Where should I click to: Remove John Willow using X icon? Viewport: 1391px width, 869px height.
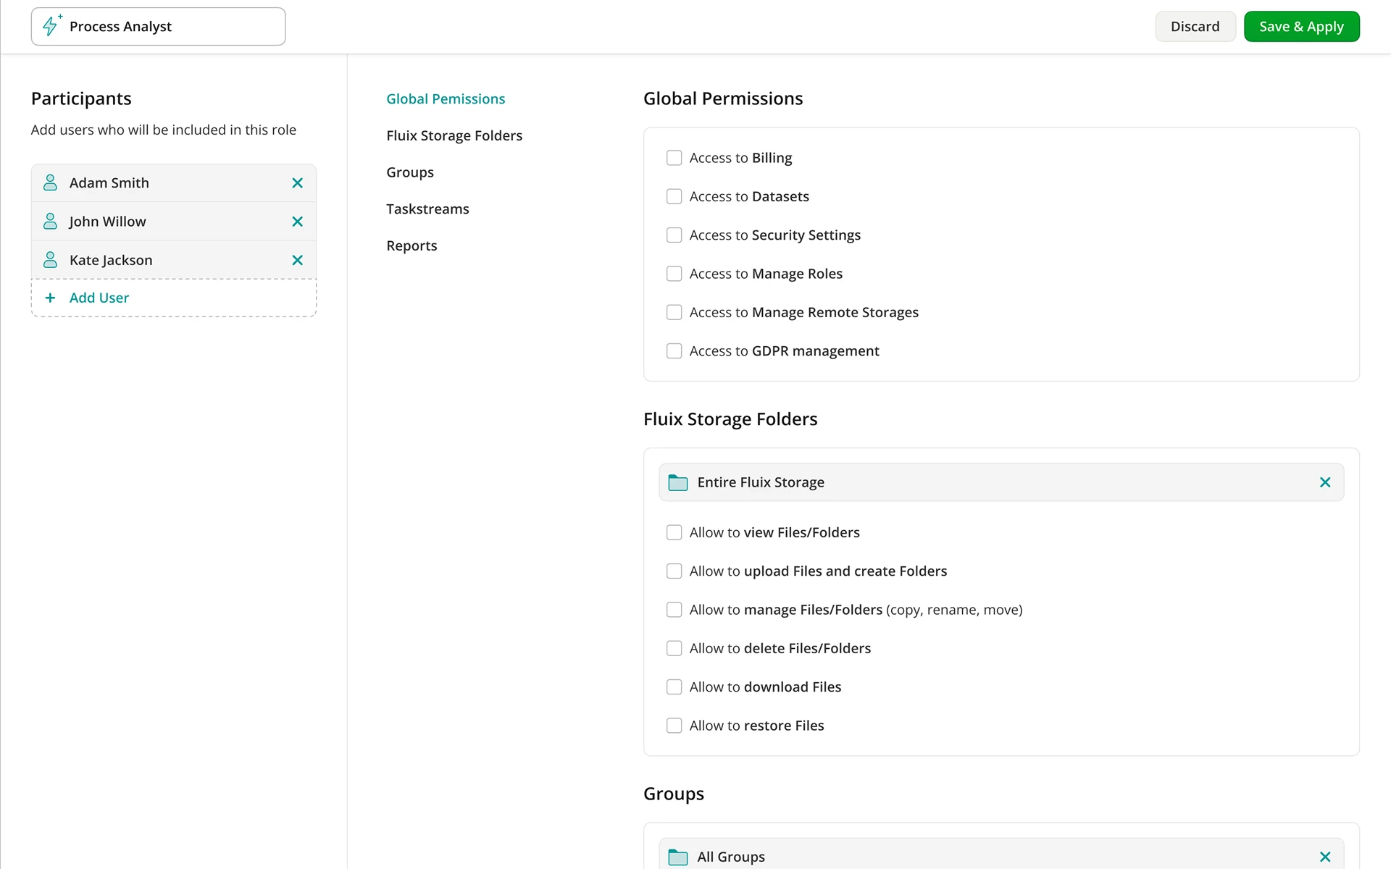click(x=297, y=222)
